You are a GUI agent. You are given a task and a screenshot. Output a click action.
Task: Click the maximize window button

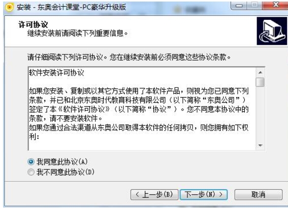pos(254,5)
